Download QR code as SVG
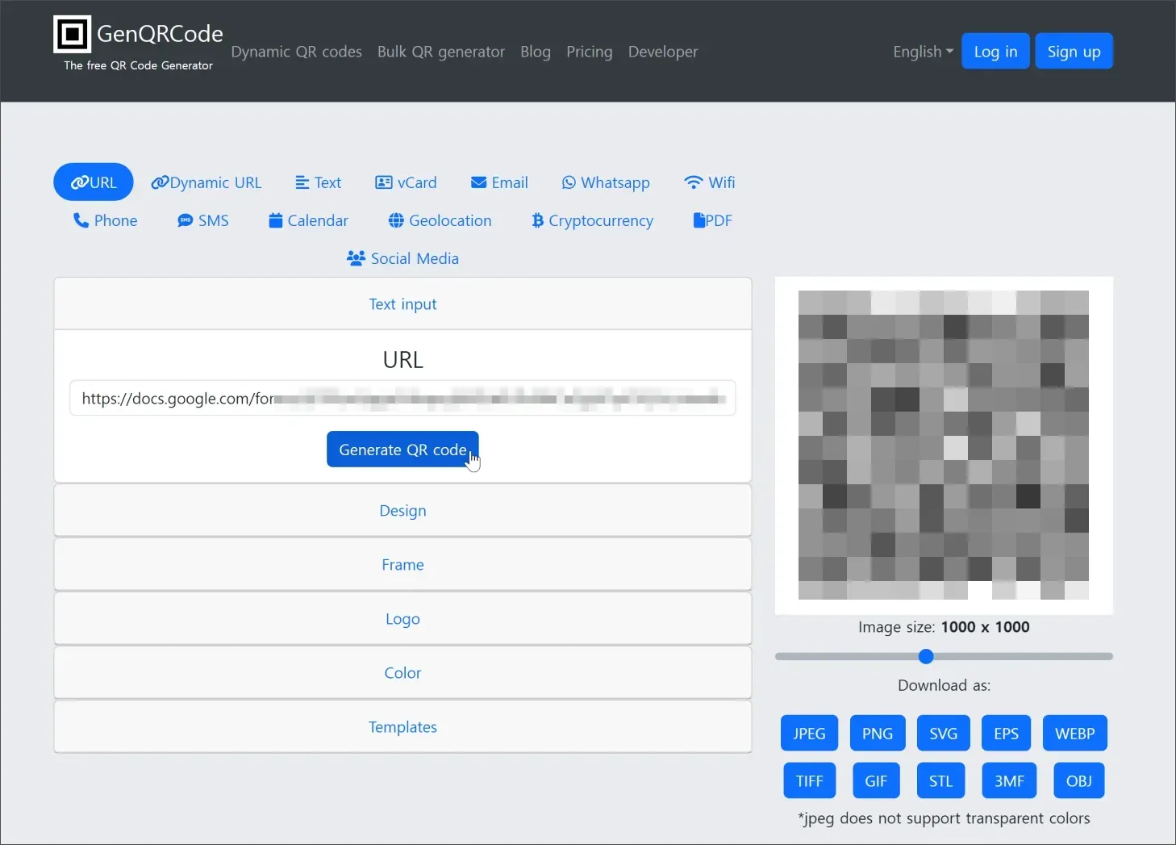 [x=944, y=734]
